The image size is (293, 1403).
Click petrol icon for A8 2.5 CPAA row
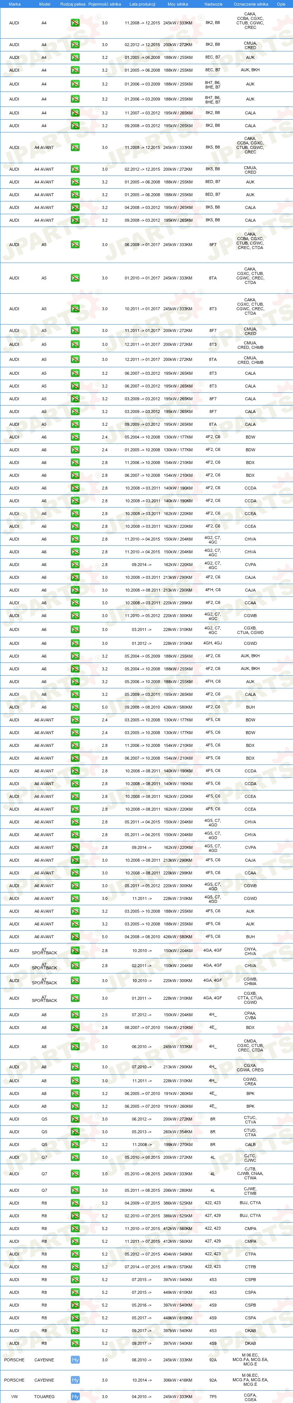pyautogui.click(x=75, y=1015)
